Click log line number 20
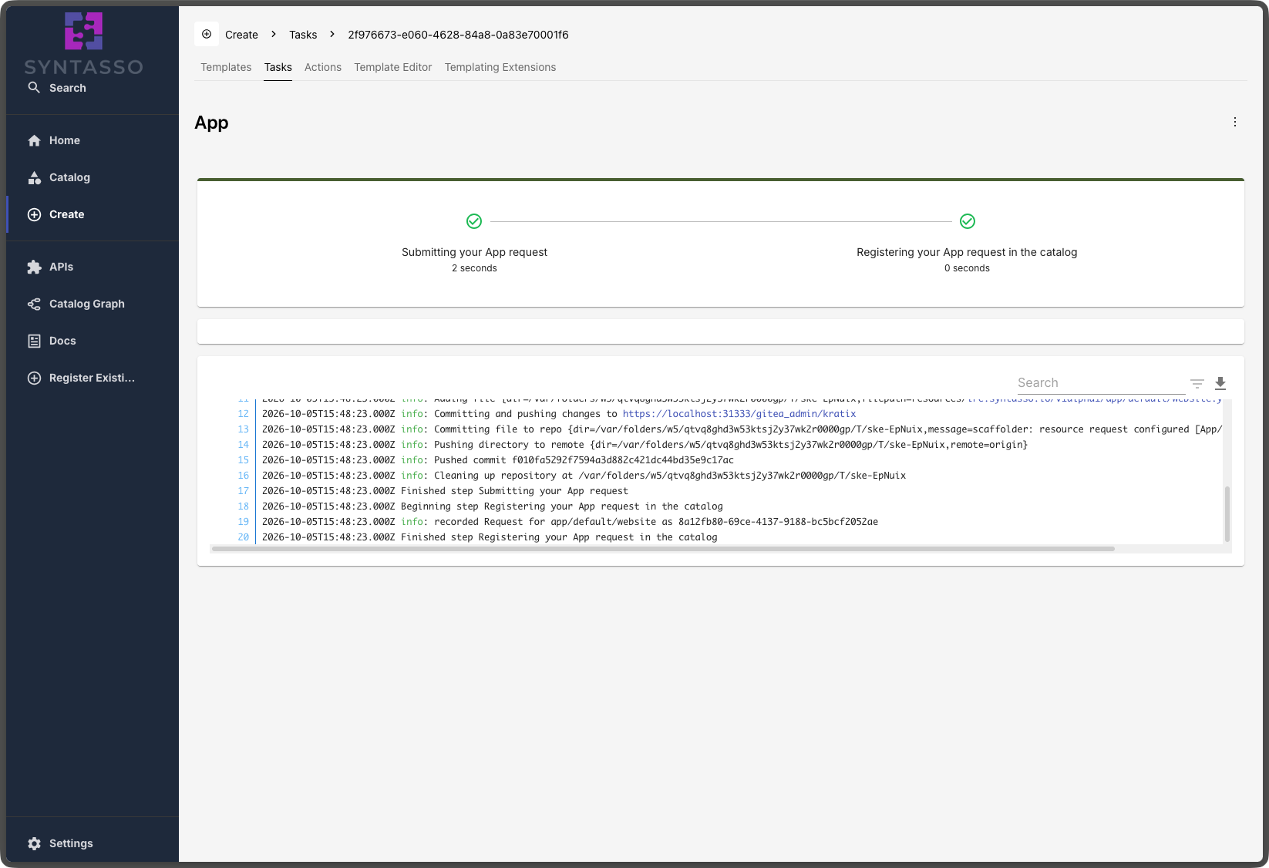Viewport: 1269px width, 868px height. tap(244, 537)
